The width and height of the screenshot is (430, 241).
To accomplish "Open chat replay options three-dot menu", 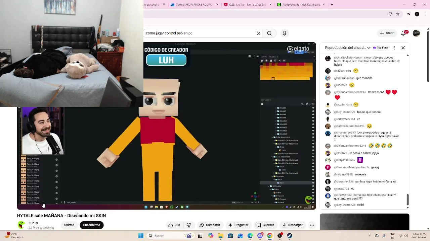I will pos(394,48).
